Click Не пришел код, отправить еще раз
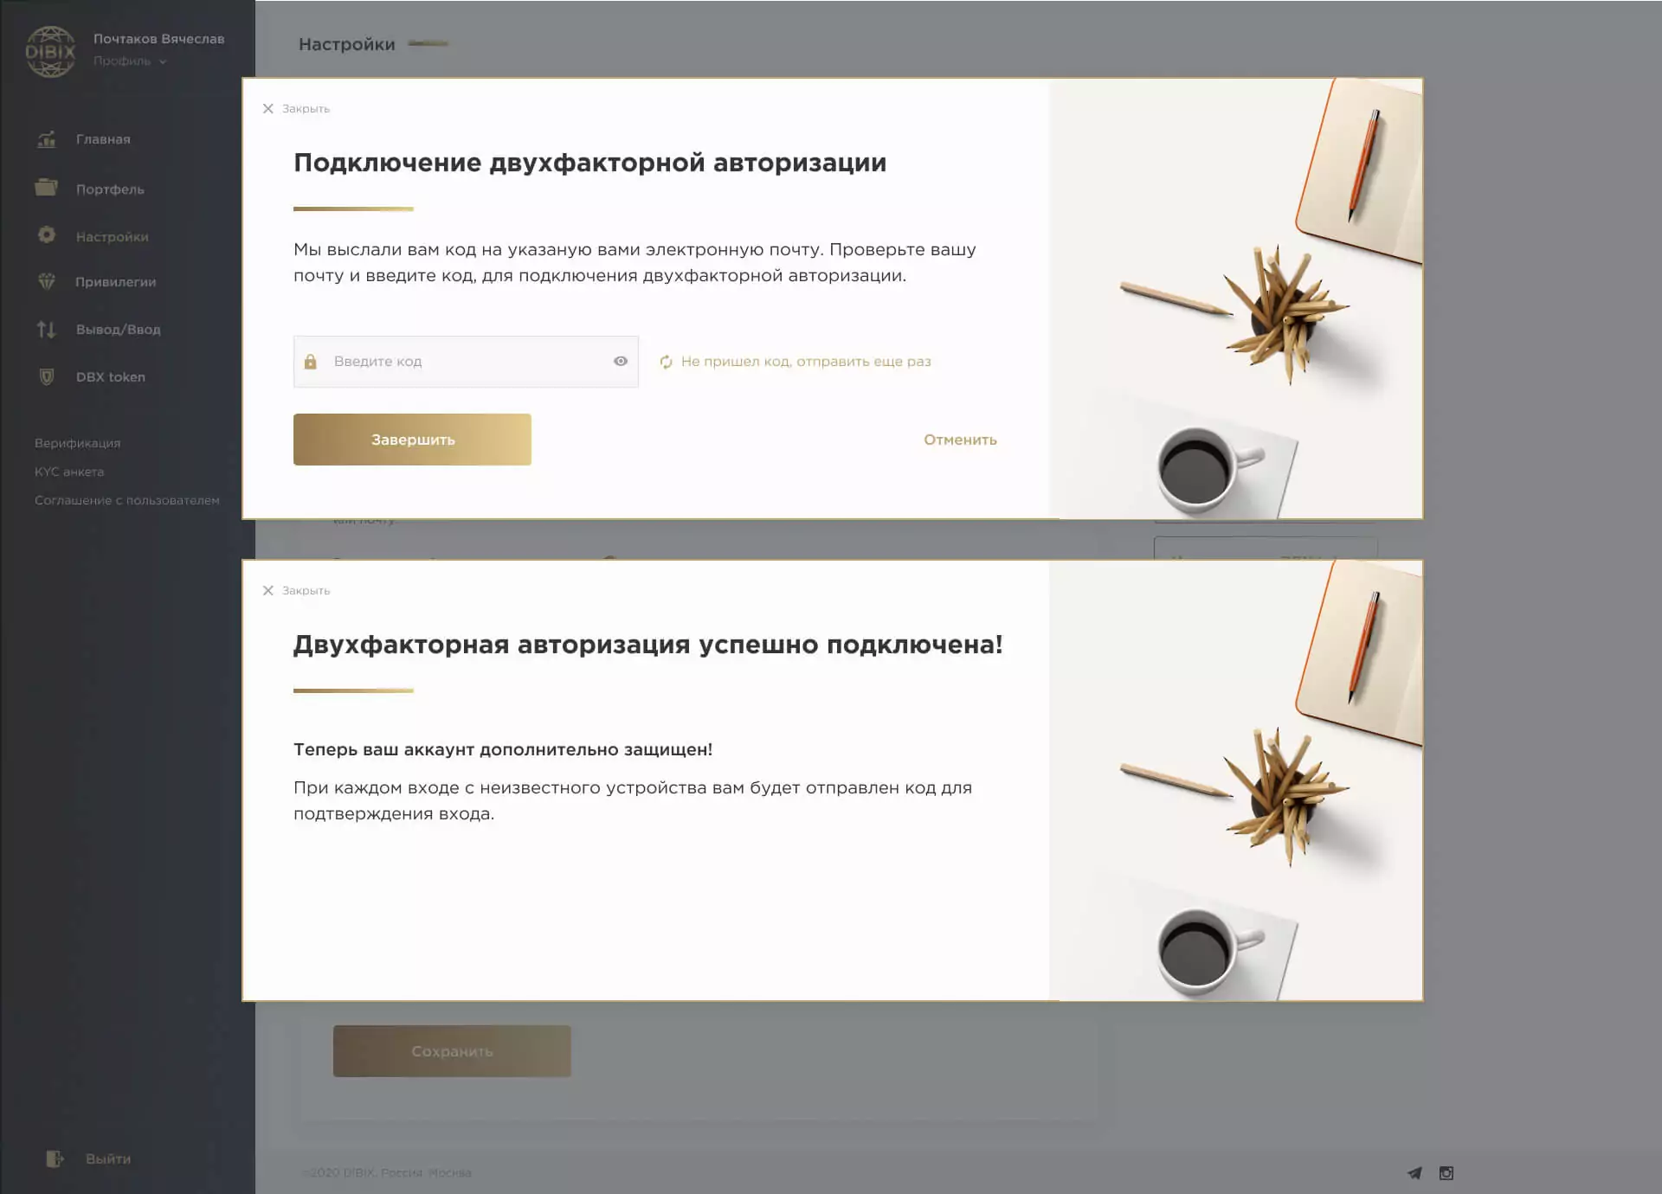The width and height of the screenshot is (1662, 1194). coord(806,362)
